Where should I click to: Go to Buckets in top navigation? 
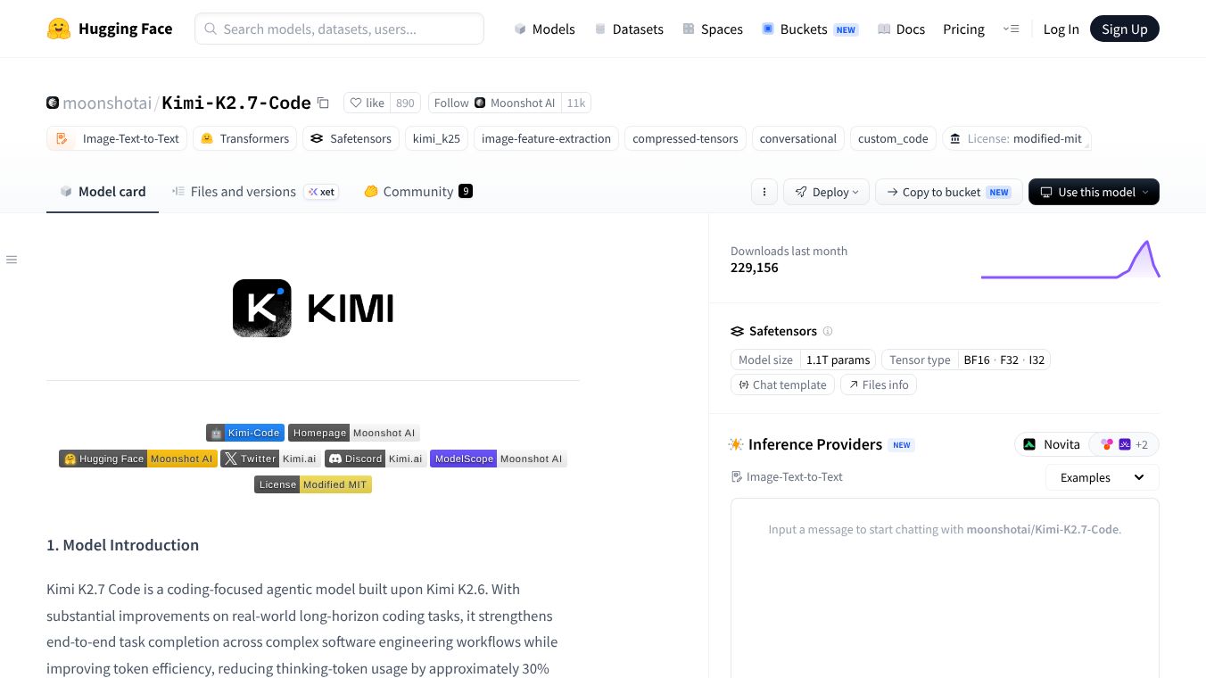[x=809, y=29]
